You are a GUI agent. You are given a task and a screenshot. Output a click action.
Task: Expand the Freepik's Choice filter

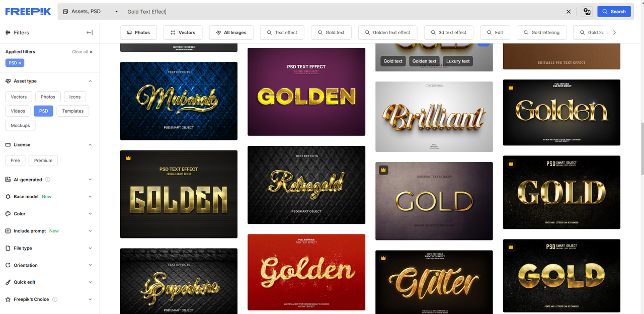coord(90,299)
